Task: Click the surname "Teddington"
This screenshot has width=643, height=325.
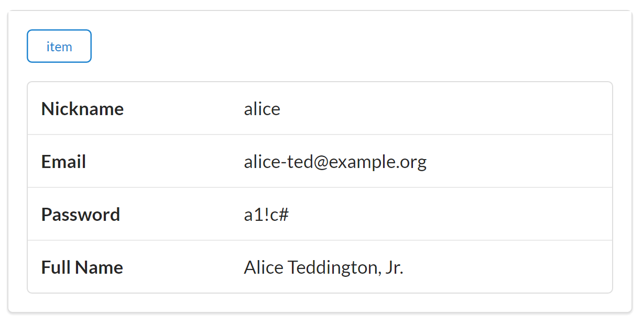Action: click(331, 267)
